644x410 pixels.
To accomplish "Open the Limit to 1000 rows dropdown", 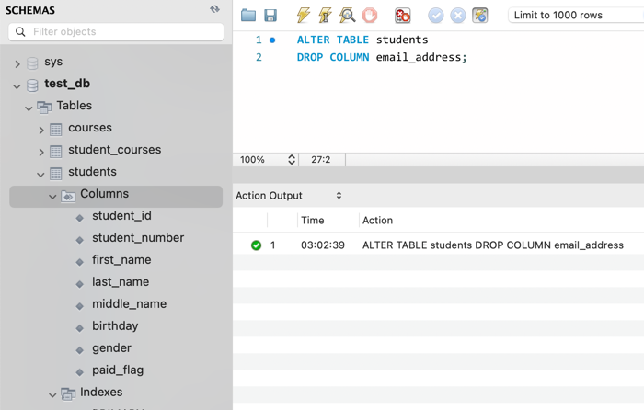I will point(574,15).
